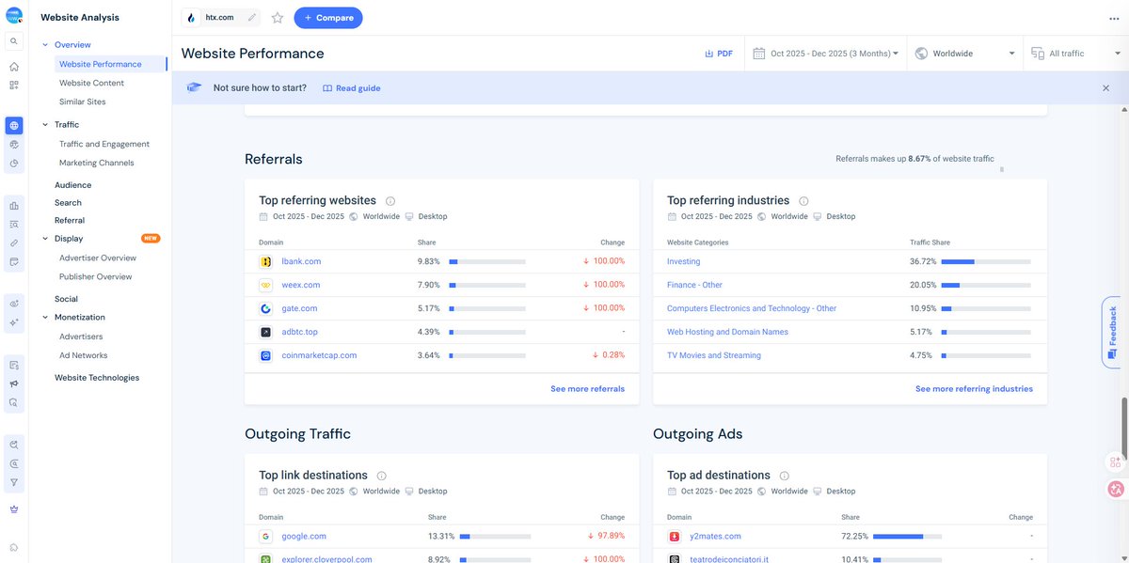Click the crown upgrade icon in left rail

pyautogui.click(x=13, y=508)
